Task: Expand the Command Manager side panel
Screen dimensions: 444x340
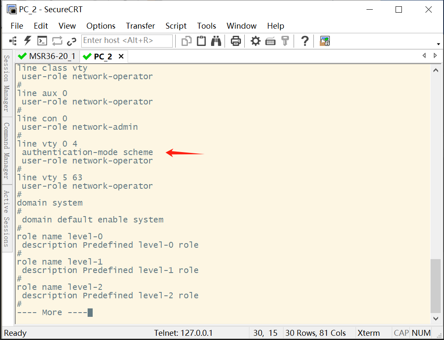Action: pyautogui.click(x=7, y=150)
